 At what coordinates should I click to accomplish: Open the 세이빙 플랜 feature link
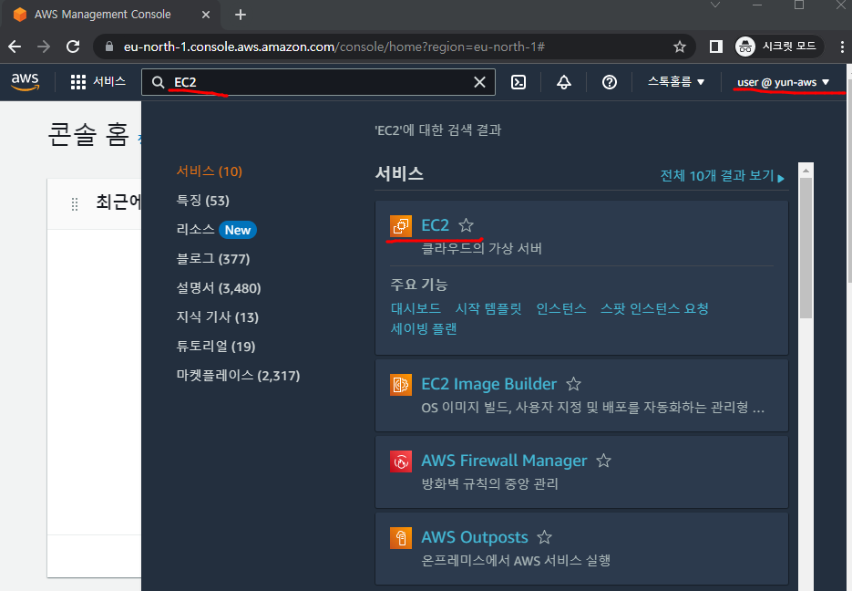click(x=424, y=328)
